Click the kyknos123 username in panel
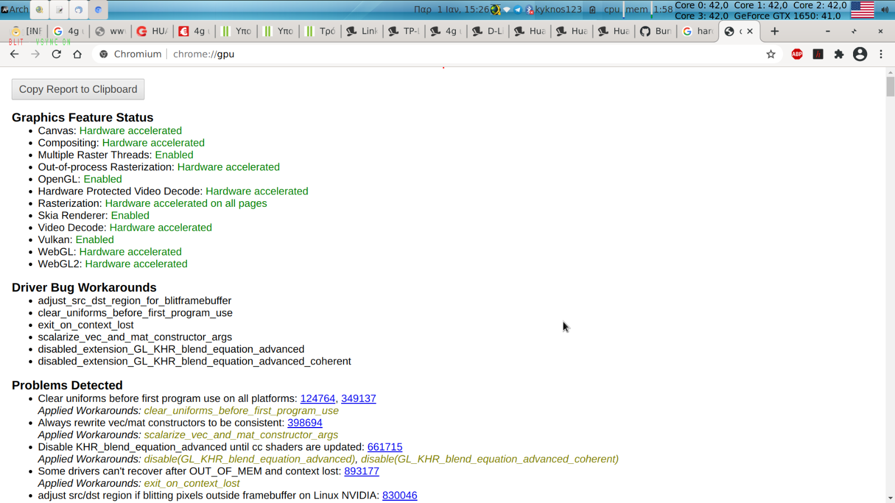Image resolution: width=895 pixels, height=503 pixels. click(558, 10)
